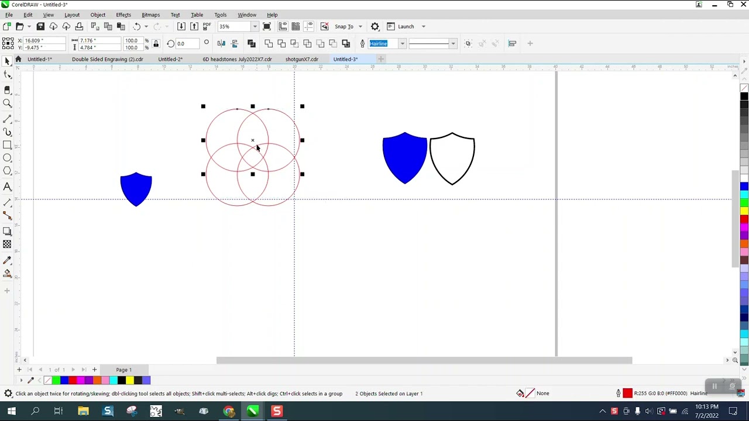Select the Shape tool
This screenshot has width=749, height=421.
(x=7, y=75)
